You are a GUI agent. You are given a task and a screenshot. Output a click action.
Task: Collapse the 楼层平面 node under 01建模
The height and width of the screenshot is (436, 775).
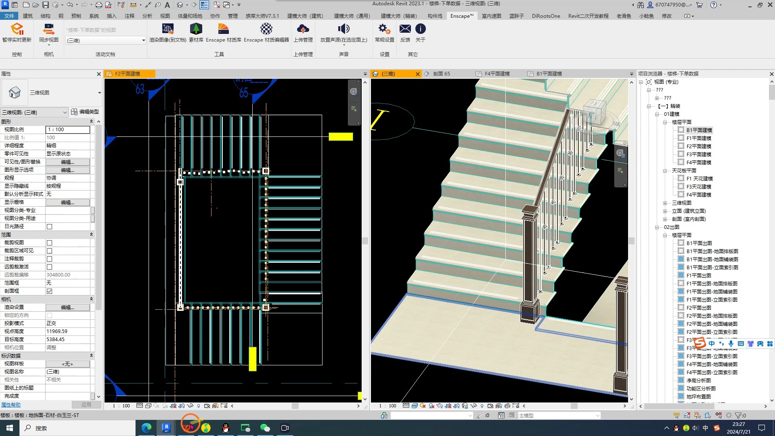[665, 122]
